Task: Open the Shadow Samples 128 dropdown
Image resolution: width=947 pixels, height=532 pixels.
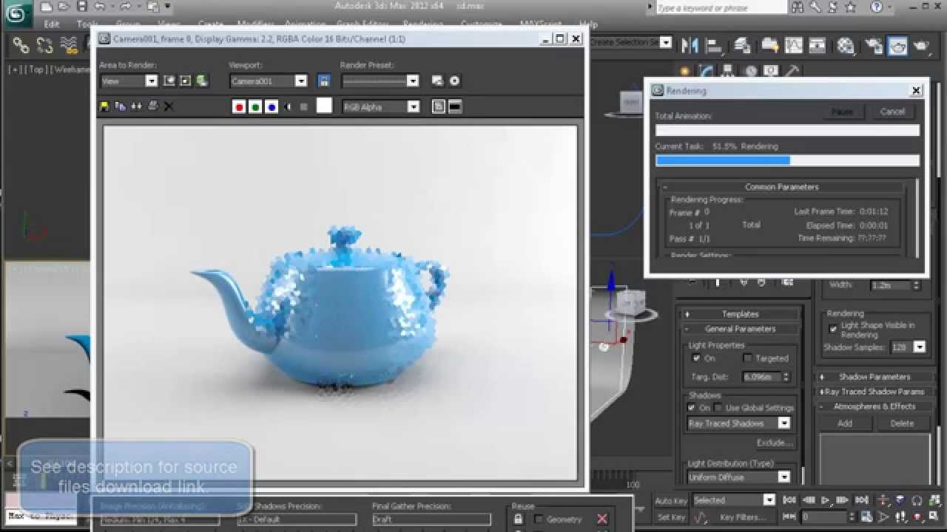Action: point(920,347)
